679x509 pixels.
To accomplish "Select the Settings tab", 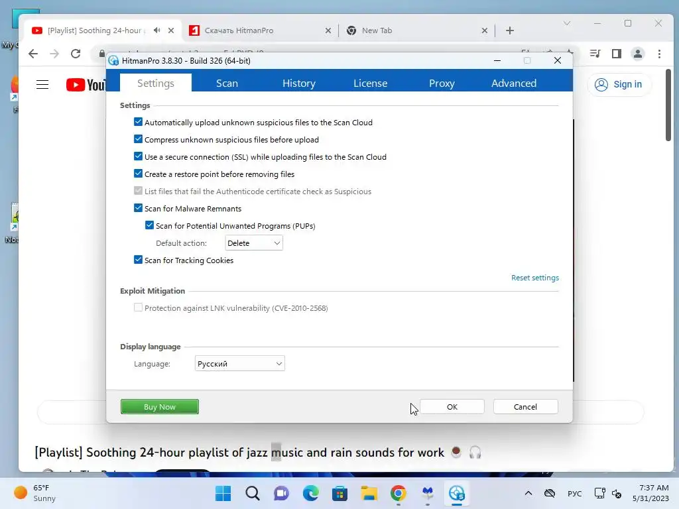I will pyautogui.click(x=155, y=83).
